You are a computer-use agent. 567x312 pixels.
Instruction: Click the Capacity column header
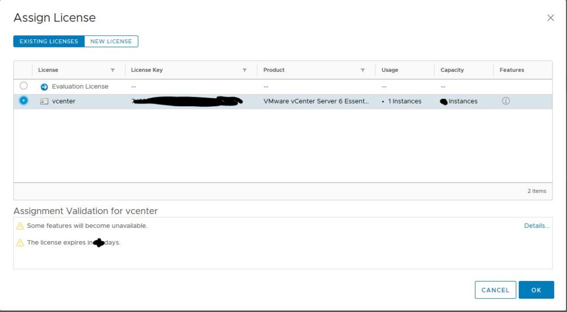pos(452,70)
